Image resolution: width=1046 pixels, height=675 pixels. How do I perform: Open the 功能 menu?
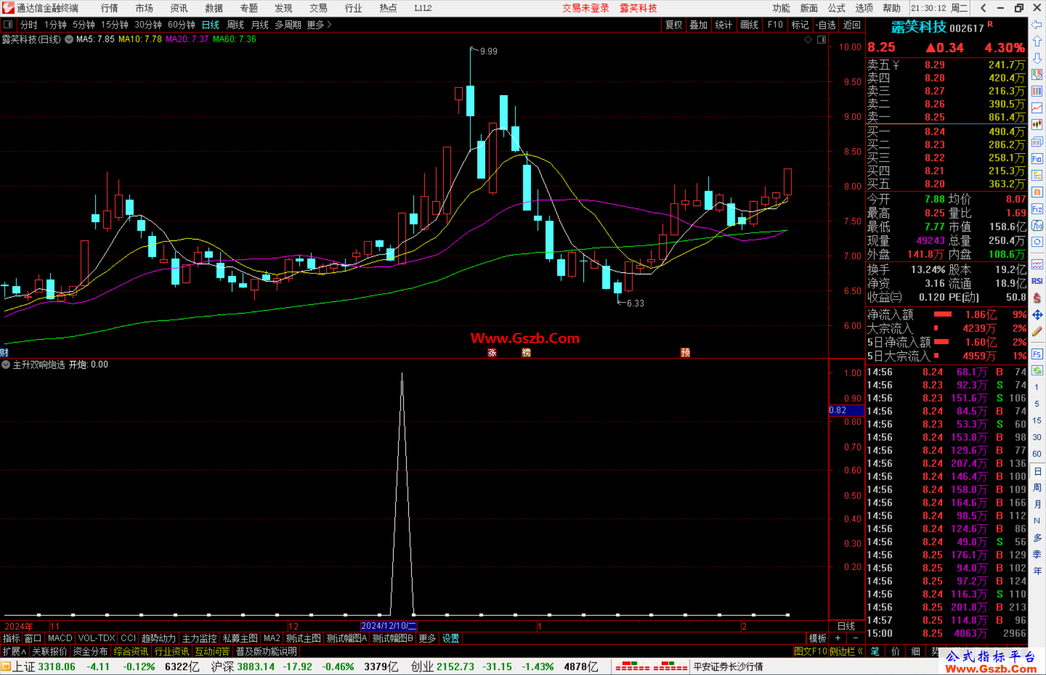pyautogui.click(x=781, y=8)
